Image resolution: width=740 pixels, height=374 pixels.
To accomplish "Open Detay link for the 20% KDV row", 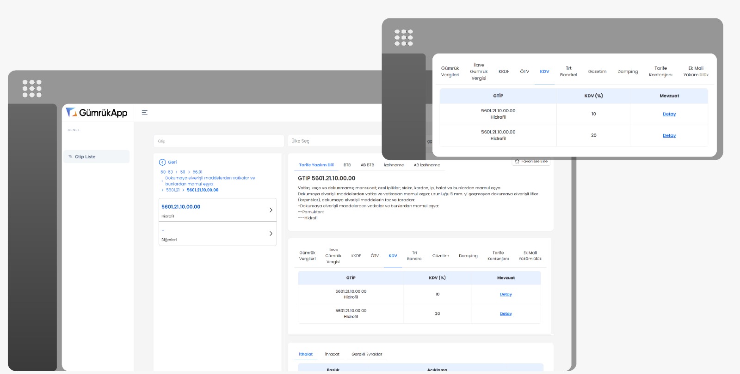I will pyautogui.click(x=506, y=314).
